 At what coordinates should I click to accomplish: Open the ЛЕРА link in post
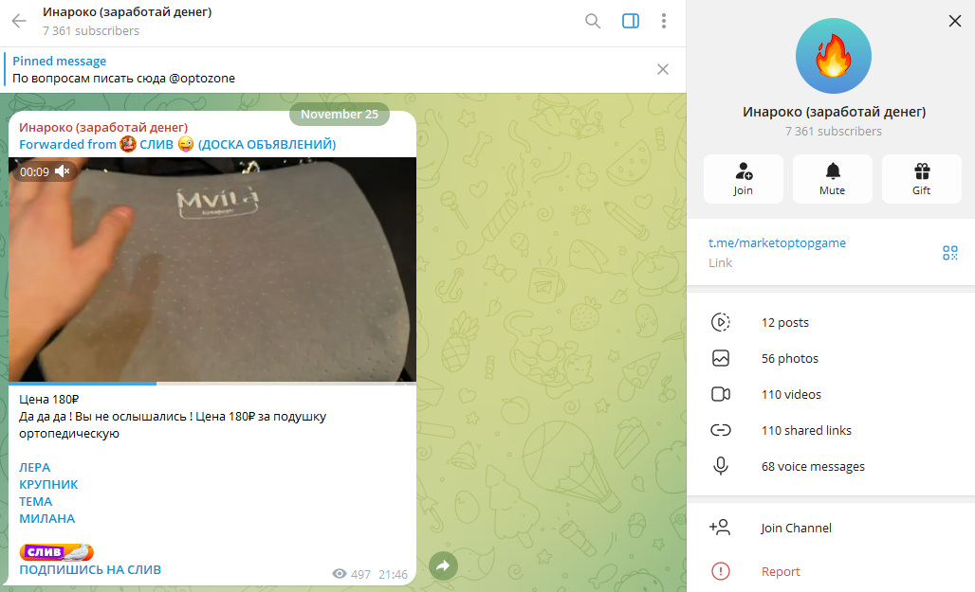click(x=35, y=467)
